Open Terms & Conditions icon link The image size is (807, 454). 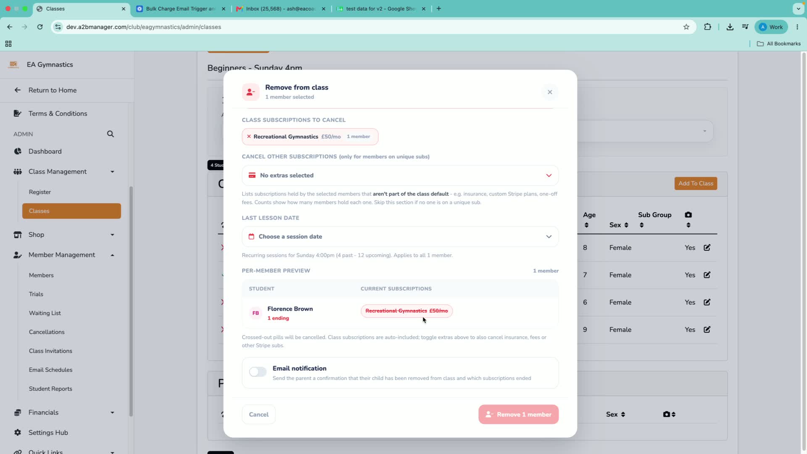tap(17, 113)
